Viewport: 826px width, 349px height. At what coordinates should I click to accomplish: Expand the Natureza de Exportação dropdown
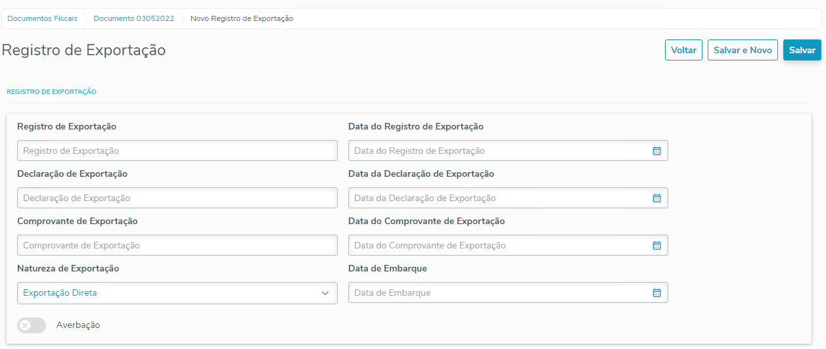pos(171,293)
